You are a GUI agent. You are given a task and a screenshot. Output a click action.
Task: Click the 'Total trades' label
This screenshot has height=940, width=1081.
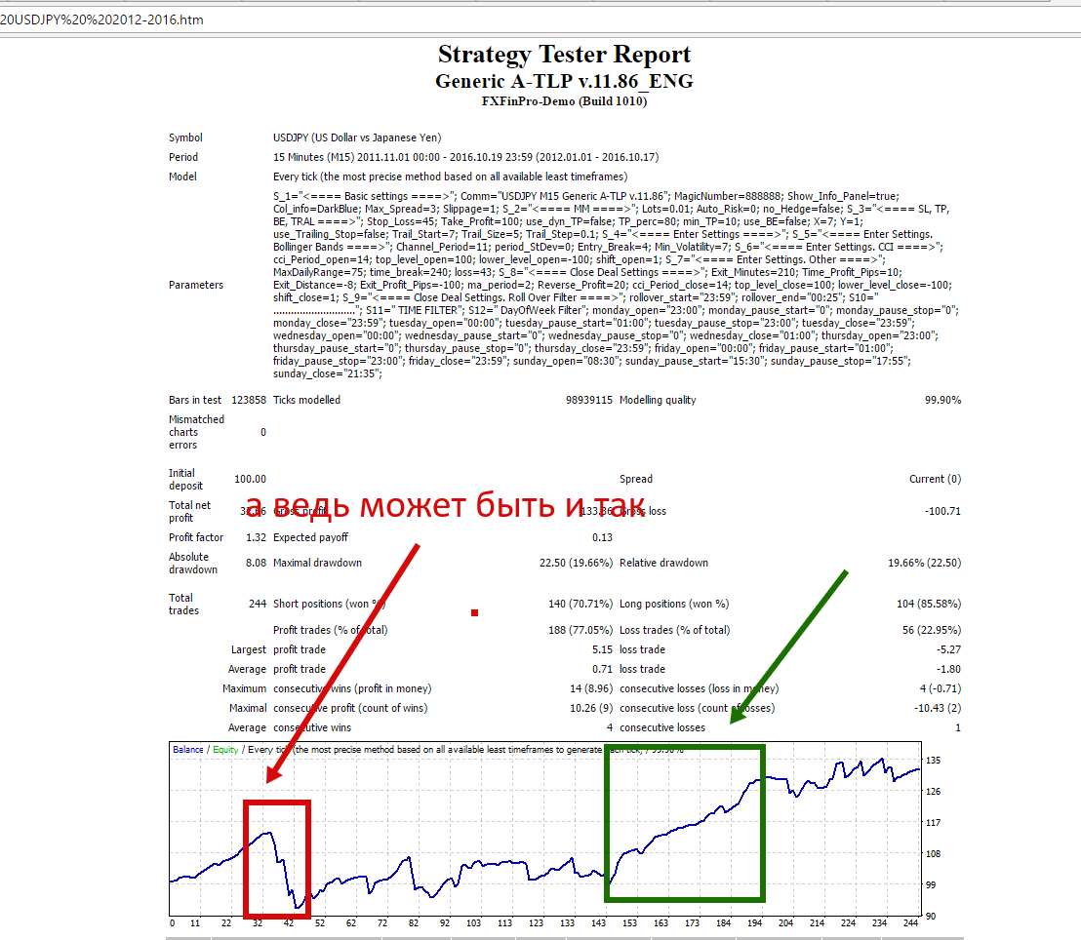click(x=183, y=605)
